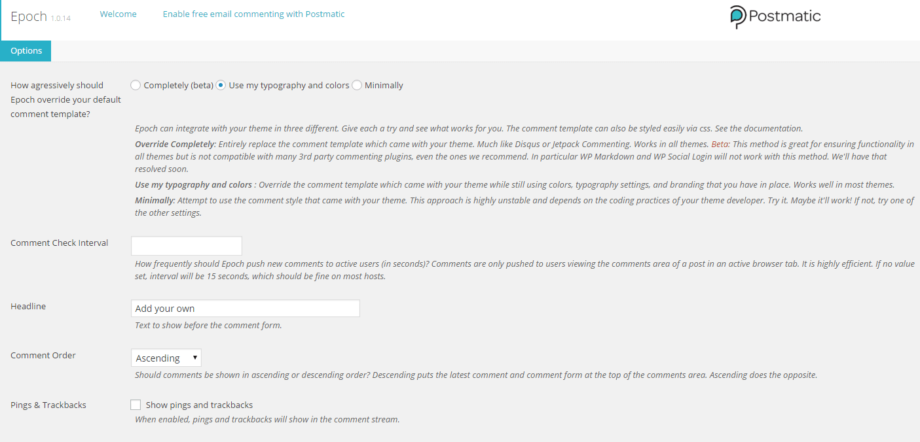Open the Welcome link
Viewport: 920px width, 442px height.
(x=118, y=14)
